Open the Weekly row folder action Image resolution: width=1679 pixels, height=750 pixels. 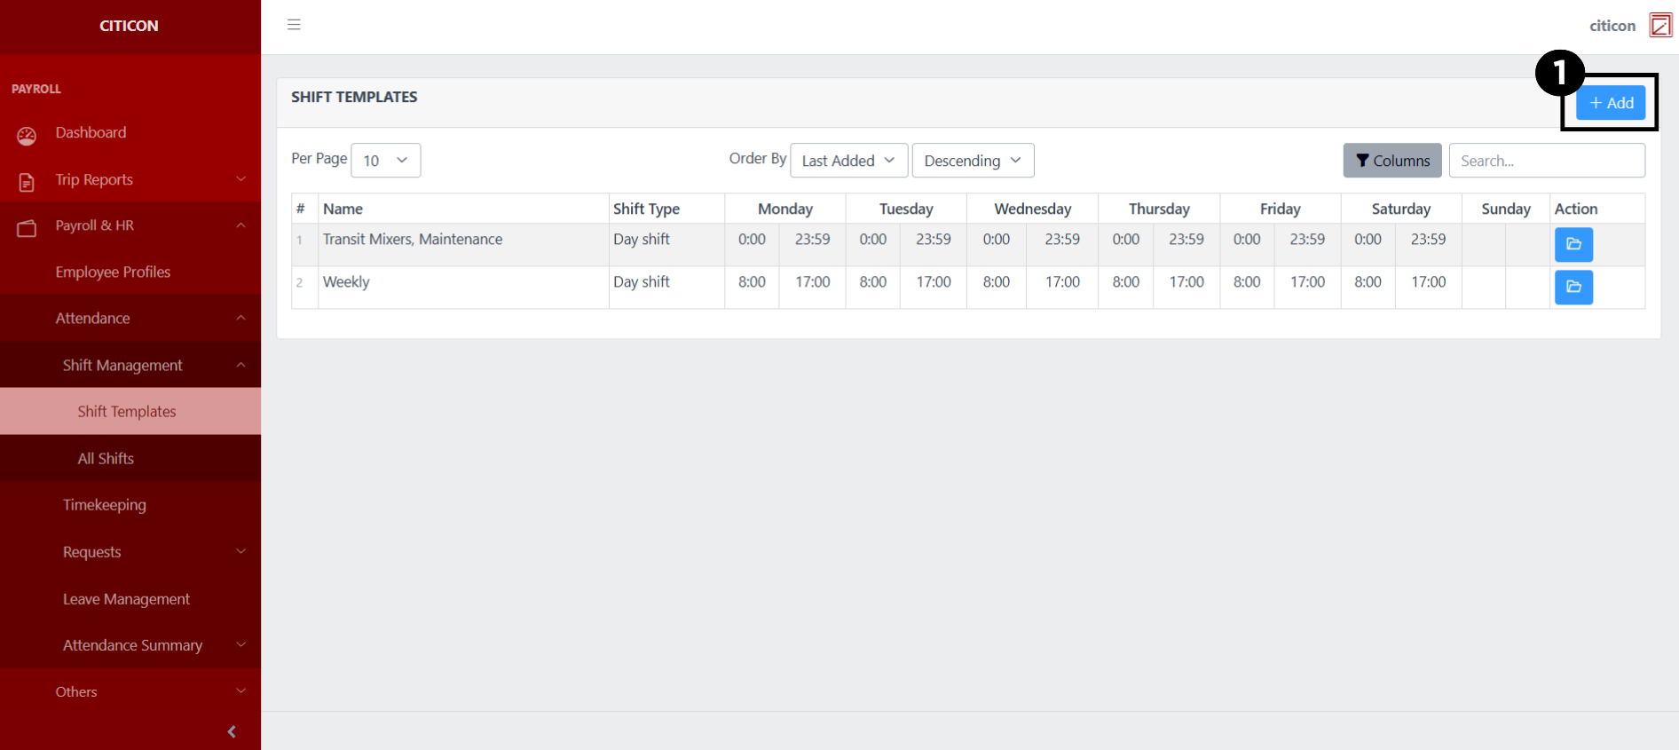tap(1573, 287)
